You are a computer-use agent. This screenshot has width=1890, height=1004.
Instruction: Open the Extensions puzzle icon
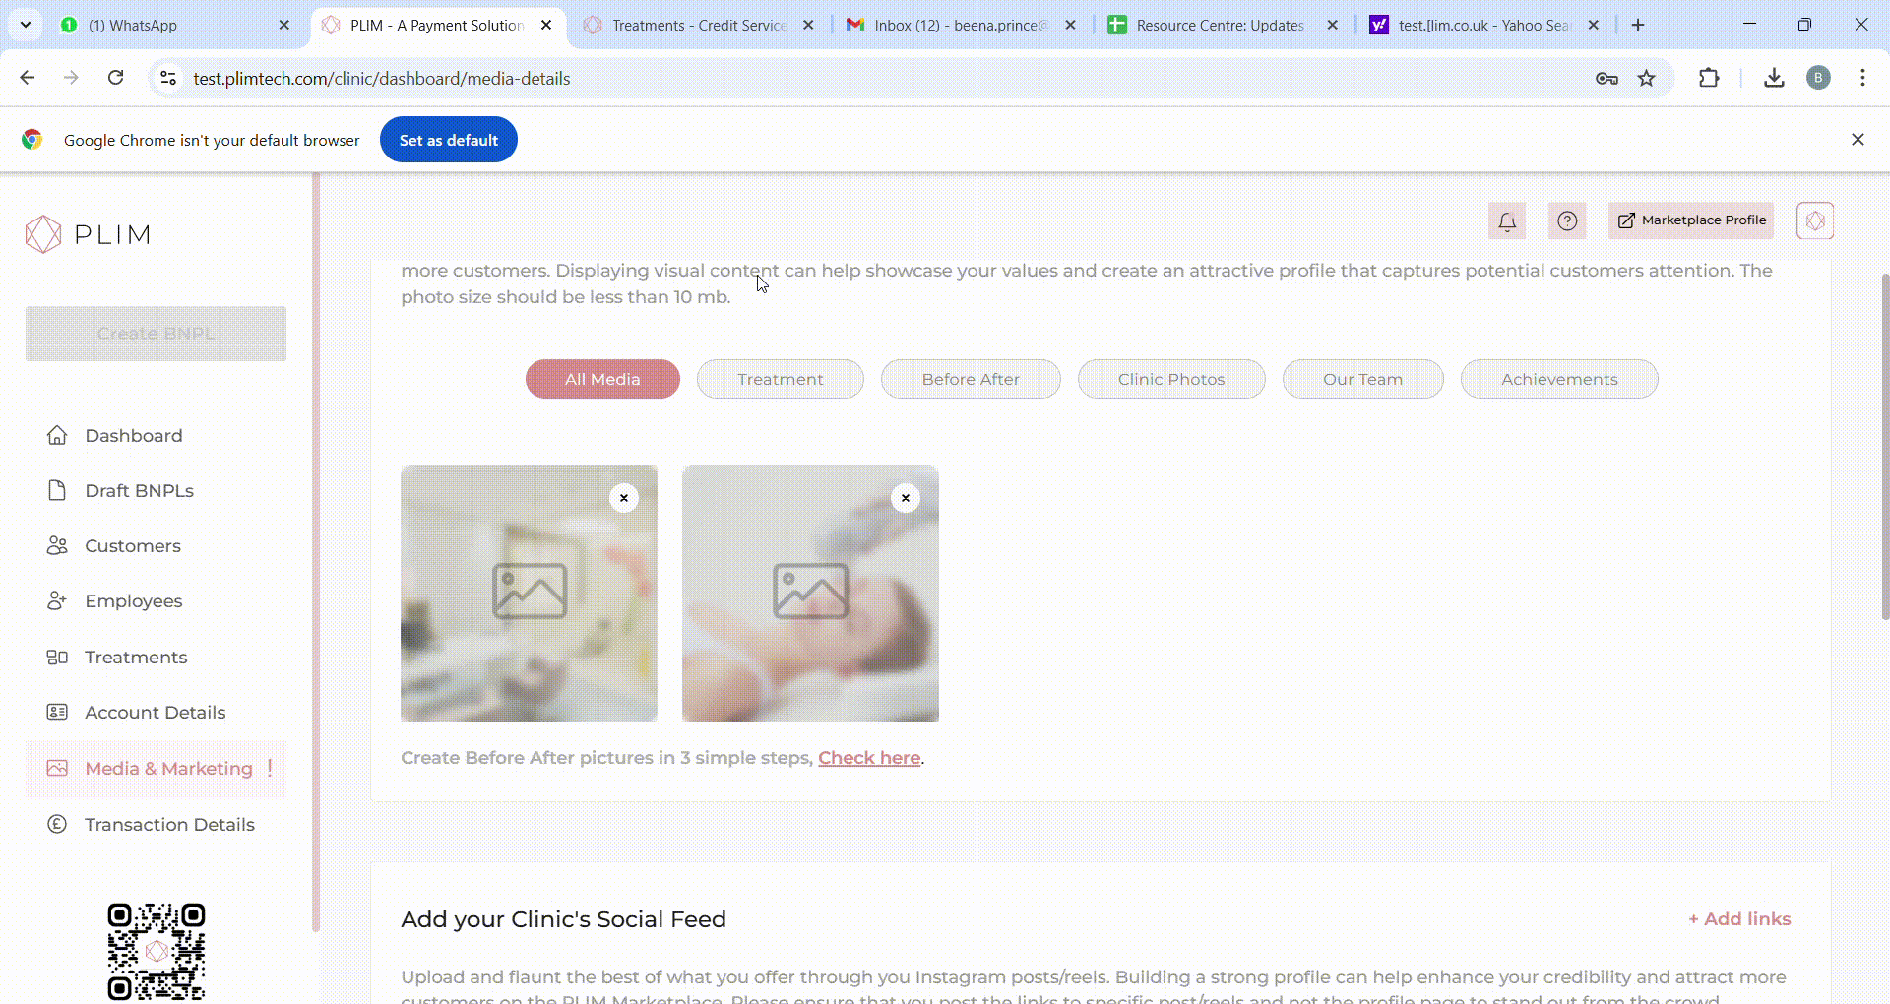pyautogui.click(x=1709, y=78)
